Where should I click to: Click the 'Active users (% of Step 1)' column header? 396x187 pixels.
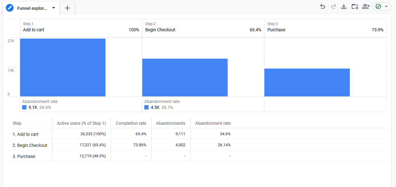coord(81,123)
